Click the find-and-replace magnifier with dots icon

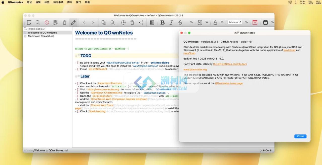coord(112,22)
